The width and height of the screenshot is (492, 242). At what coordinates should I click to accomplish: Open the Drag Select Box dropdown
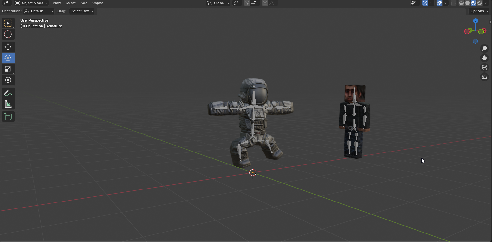(82, 11)
